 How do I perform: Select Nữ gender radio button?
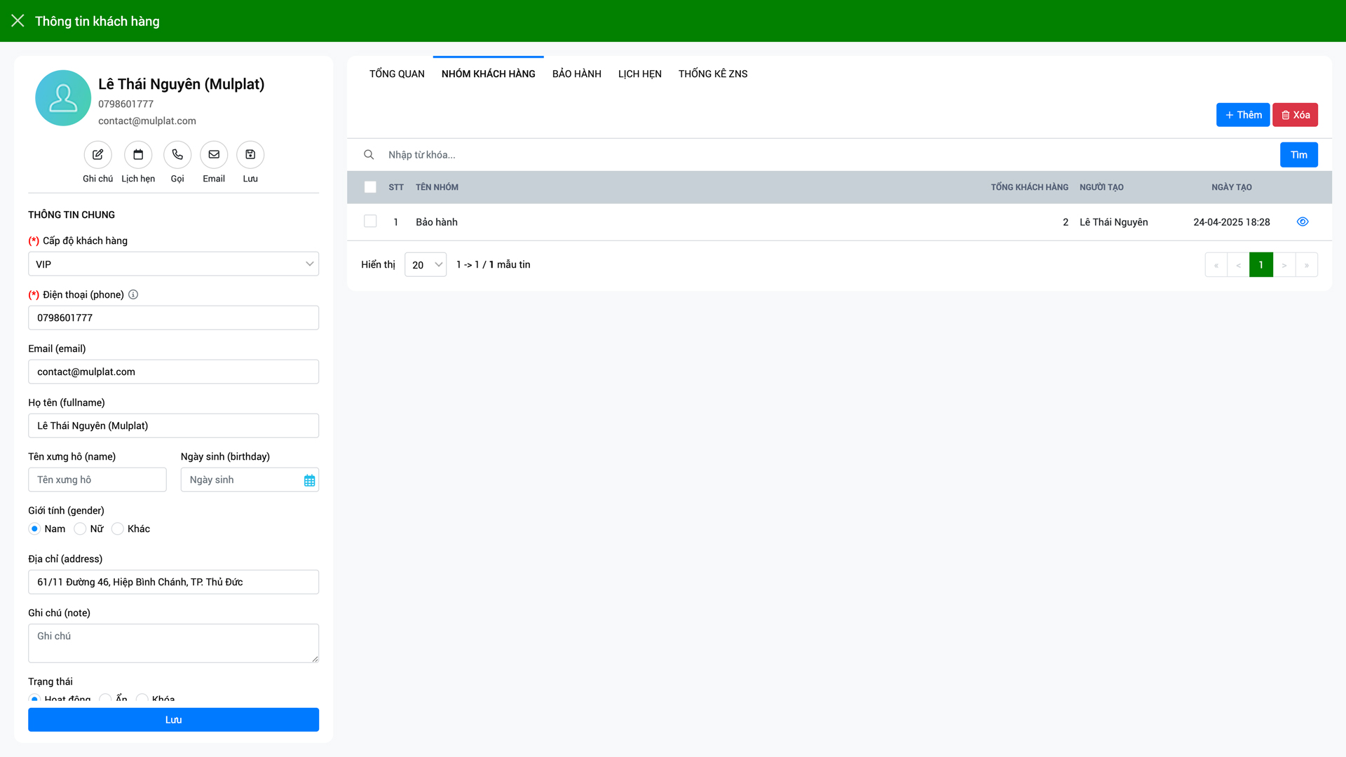coord(80,528)
